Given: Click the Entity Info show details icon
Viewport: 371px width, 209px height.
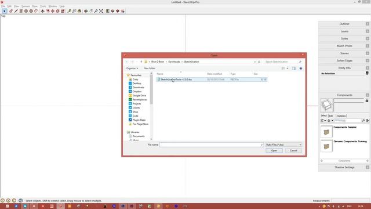Looking at the screenshot, I should (367, 74).
